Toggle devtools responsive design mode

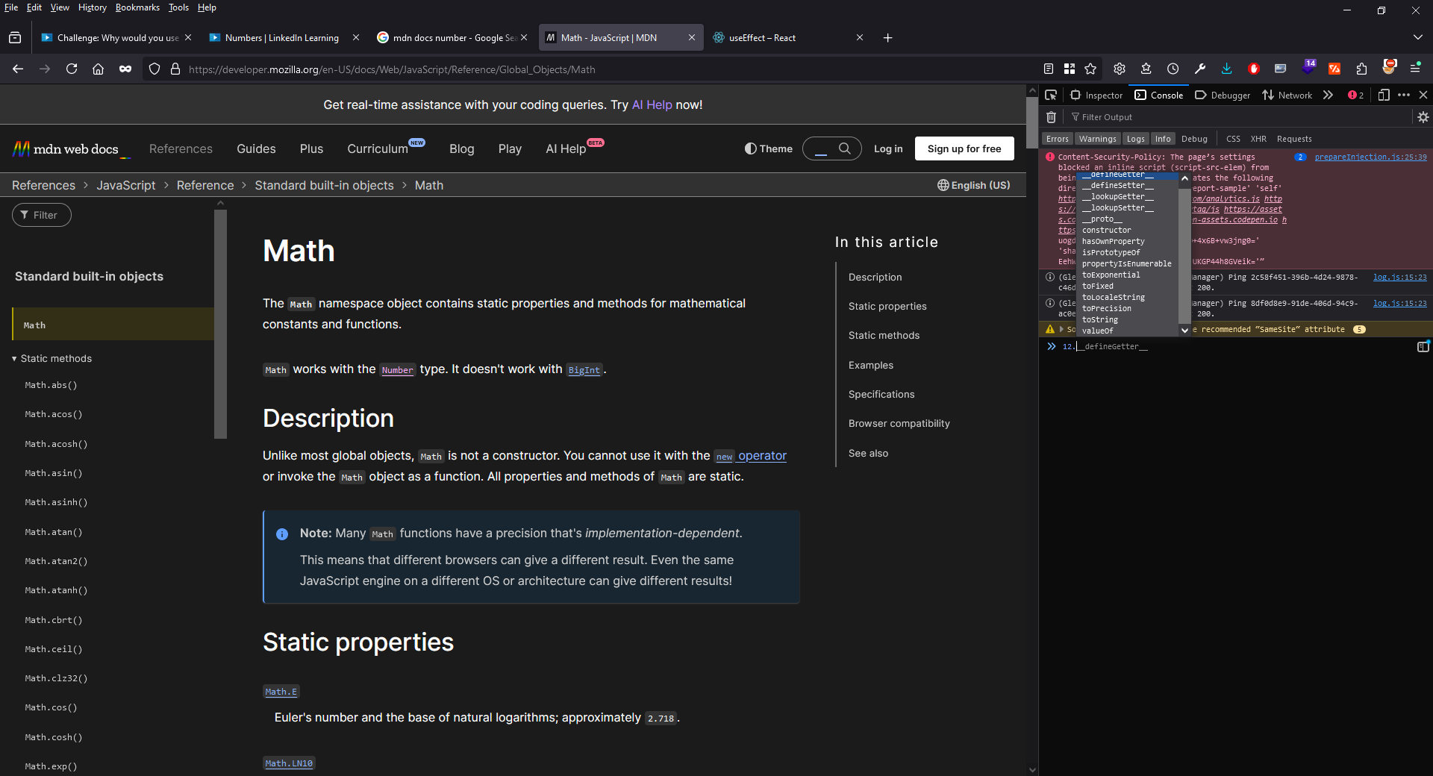pos(1383,95)
